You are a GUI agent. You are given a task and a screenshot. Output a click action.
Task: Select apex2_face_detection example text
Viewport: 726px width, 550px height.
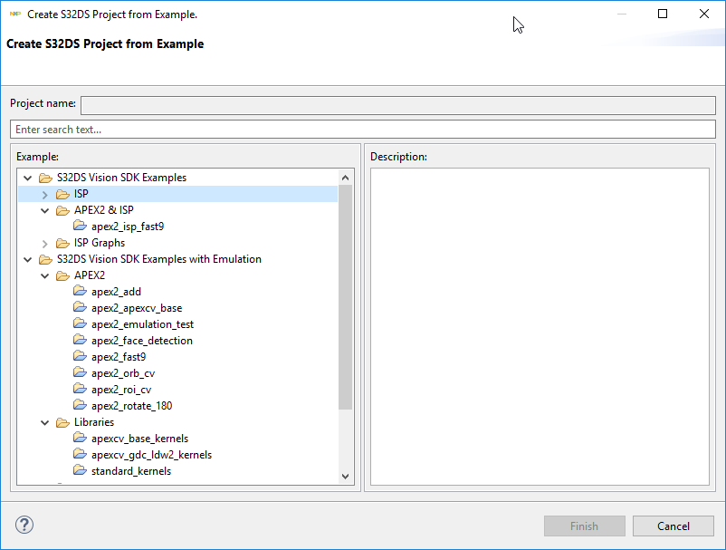(x=142, y=341)
